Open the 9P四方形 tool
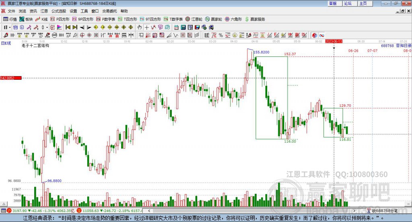This screenshot has height=222, width=412. (83, 19)
